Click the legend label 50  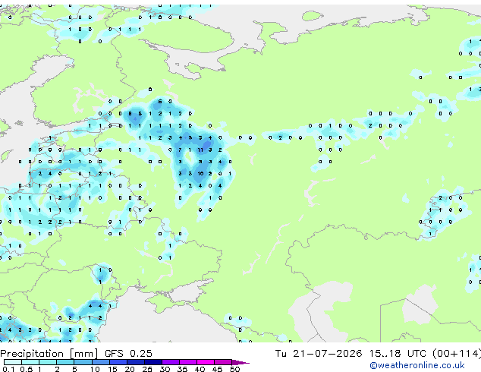234,369
